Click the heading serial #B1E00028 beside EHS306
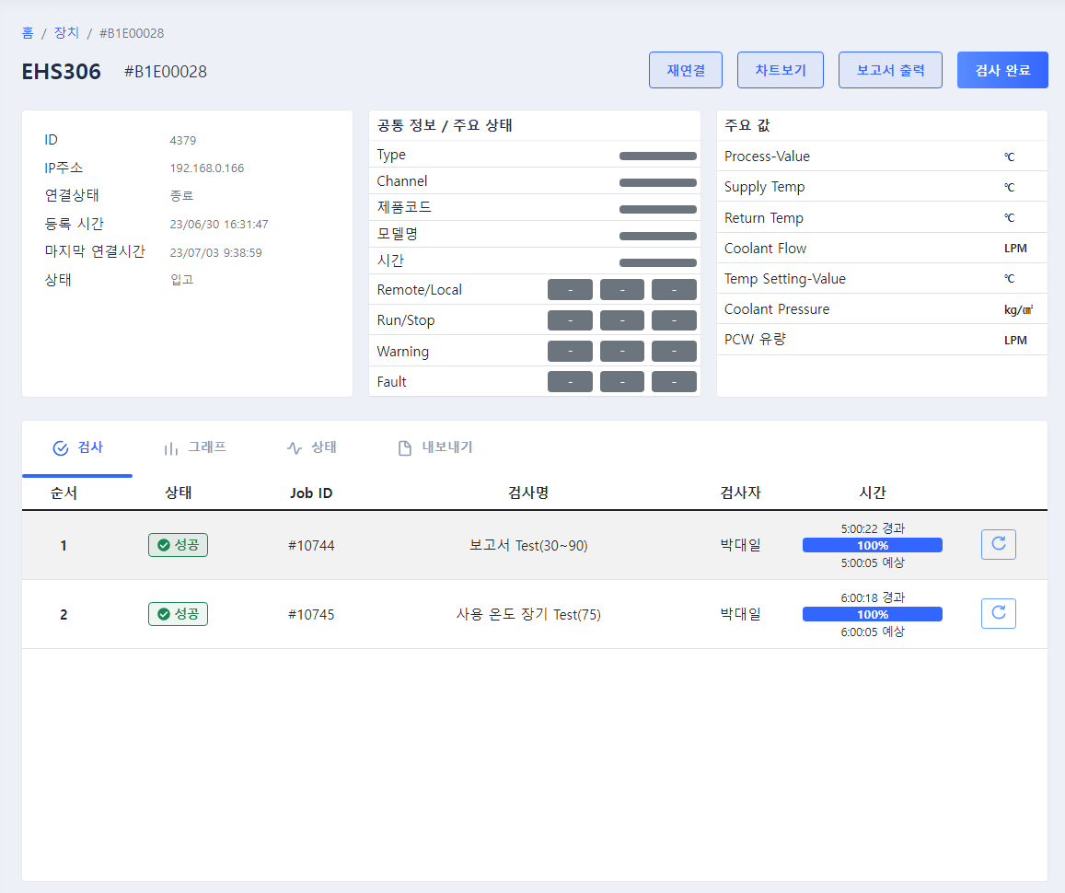Screen dimensions: 1065x893 [165, 71]
